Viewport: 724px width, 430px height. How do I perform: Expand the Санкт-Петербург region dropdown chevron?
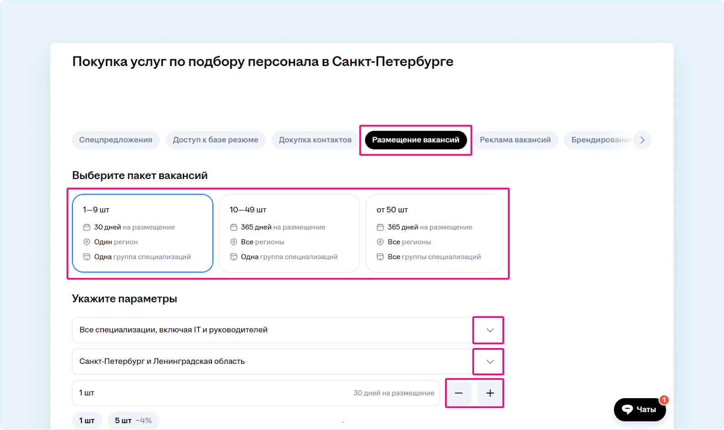(490, 362)
